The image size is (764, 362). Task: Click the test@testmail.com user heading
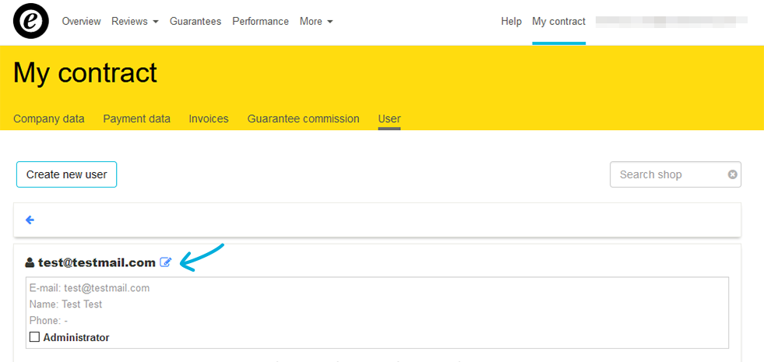coord(97,262)
